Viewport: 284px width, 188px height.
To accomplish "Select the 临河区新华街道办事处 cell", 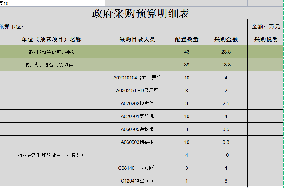I will (x=52, y=52).
